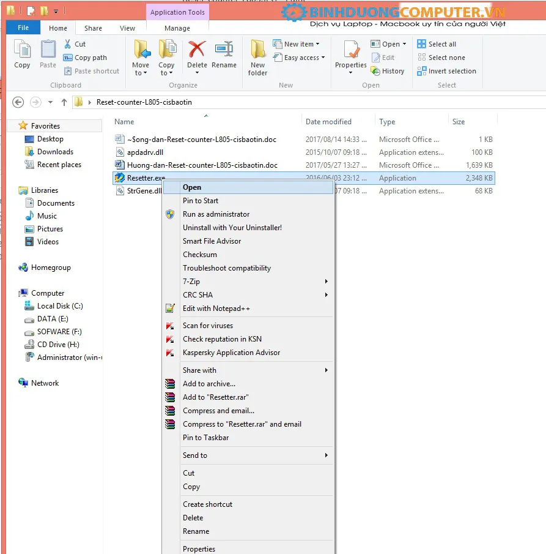Click the History icon in the Open group
The image size is (546, 554).
pos(375,71)
